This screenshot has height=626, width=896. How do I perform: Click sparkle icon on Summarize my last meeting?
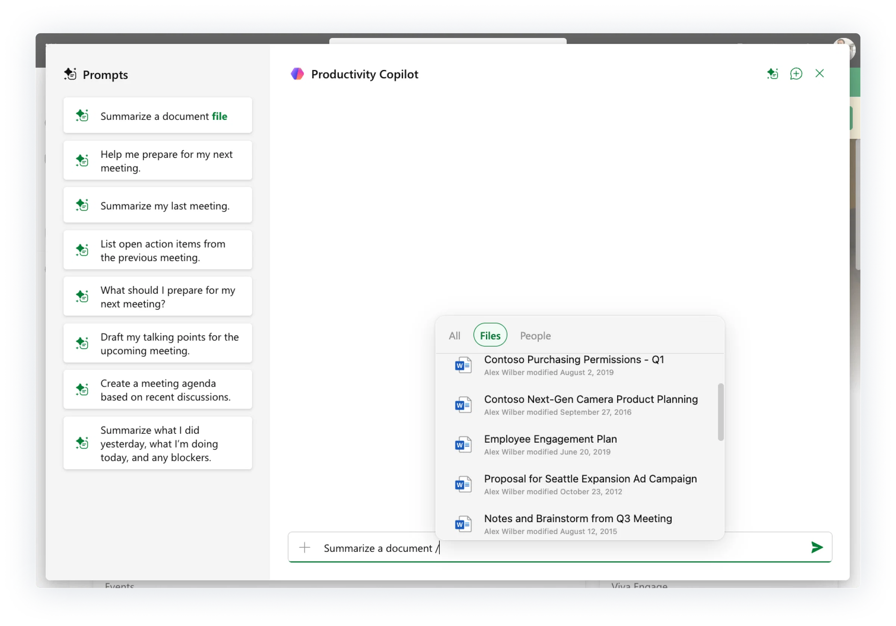(x=82, y=205)
